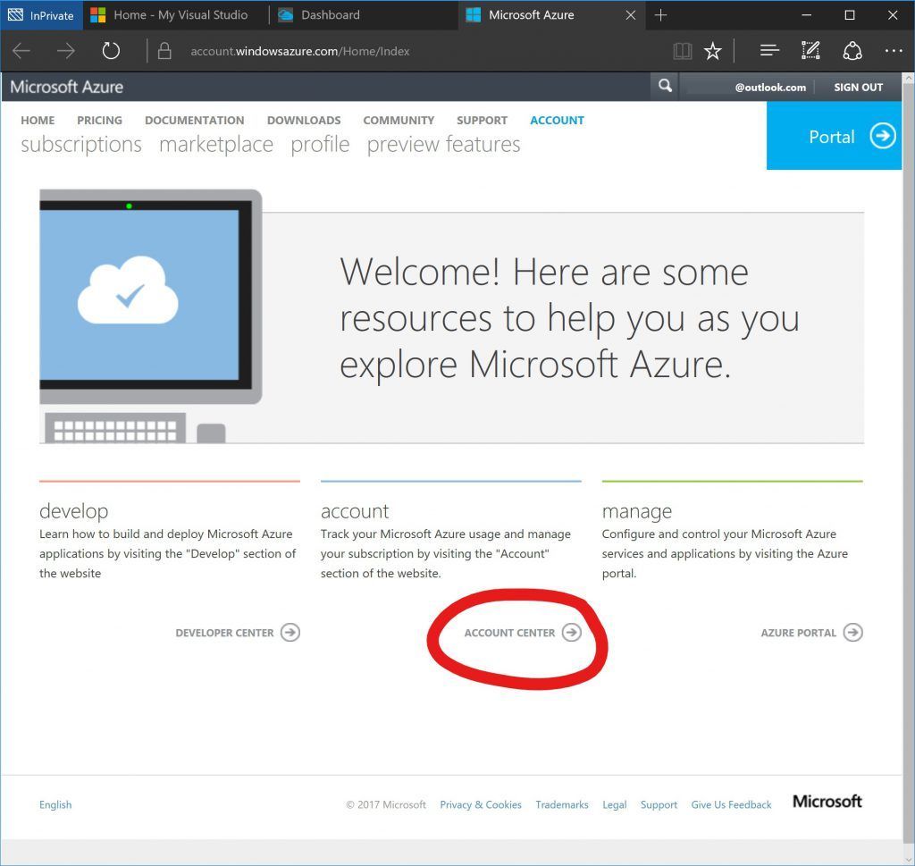
Task: Switch to the Dashboard tab
Action: (362, 15)
